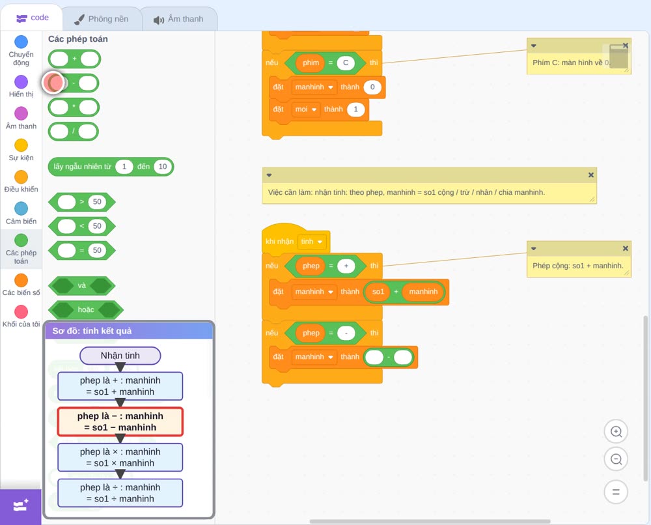The width and height of the screenshot is (651, 525).
Task: Close the 'Phép cộng' comment note
Action: point(625,248)
